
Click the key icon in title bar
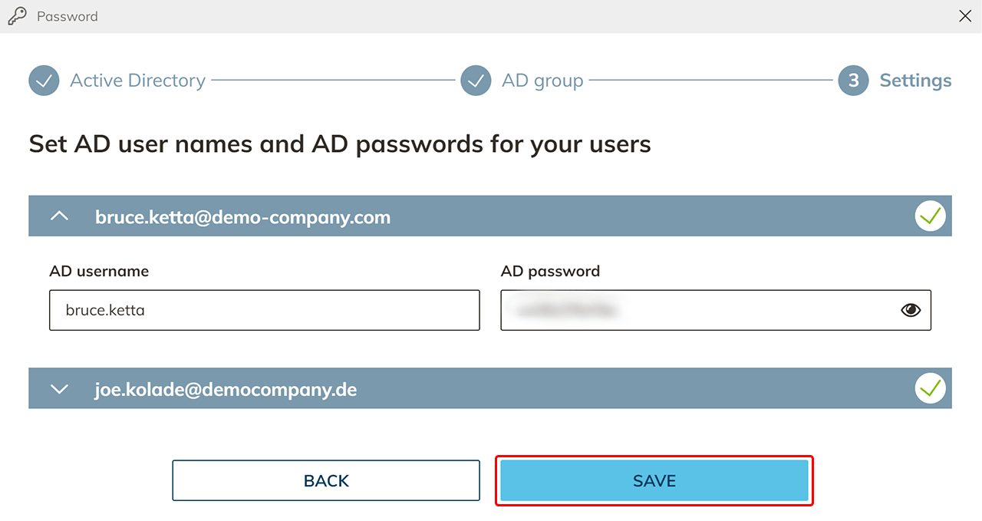click(x=17, y=16)
